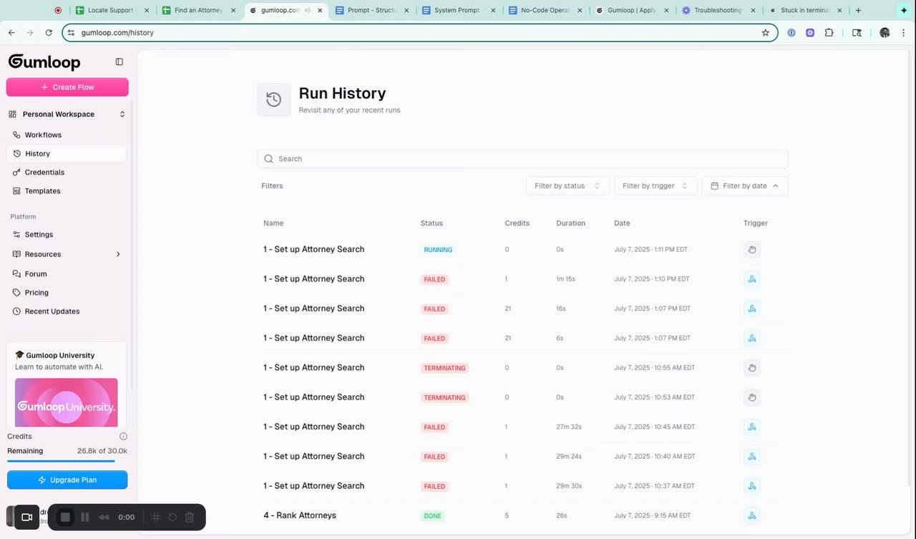
Task: Expand the Filter by date dropdown
Action: [x=745, y=186]
